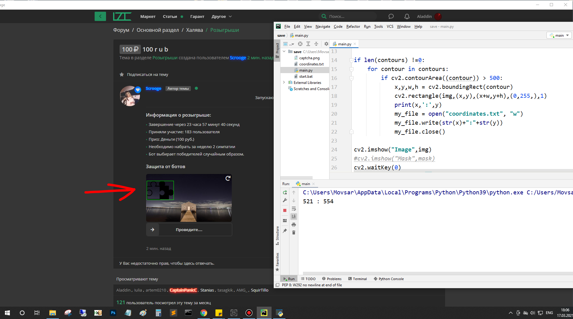Collapse code fold at line 15

(x=351, y=69)
